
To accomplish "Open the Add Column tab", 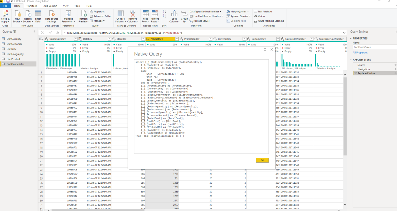I will tap(50, 6).
